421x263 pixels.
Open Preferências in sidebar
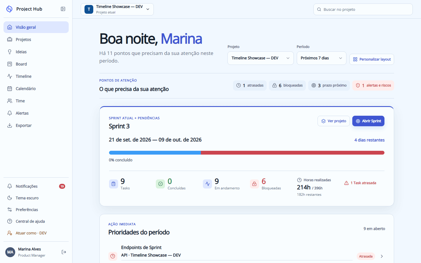(x=36, y=210)
